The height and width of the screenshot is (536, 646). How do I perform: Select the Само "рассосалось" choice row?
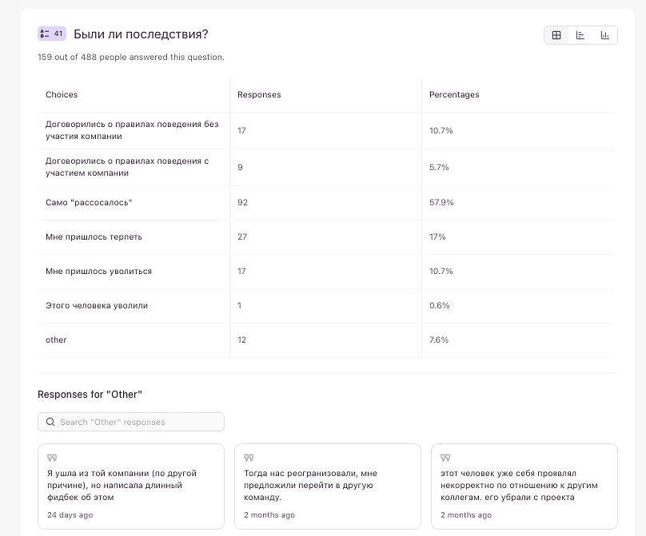point(89,202)
